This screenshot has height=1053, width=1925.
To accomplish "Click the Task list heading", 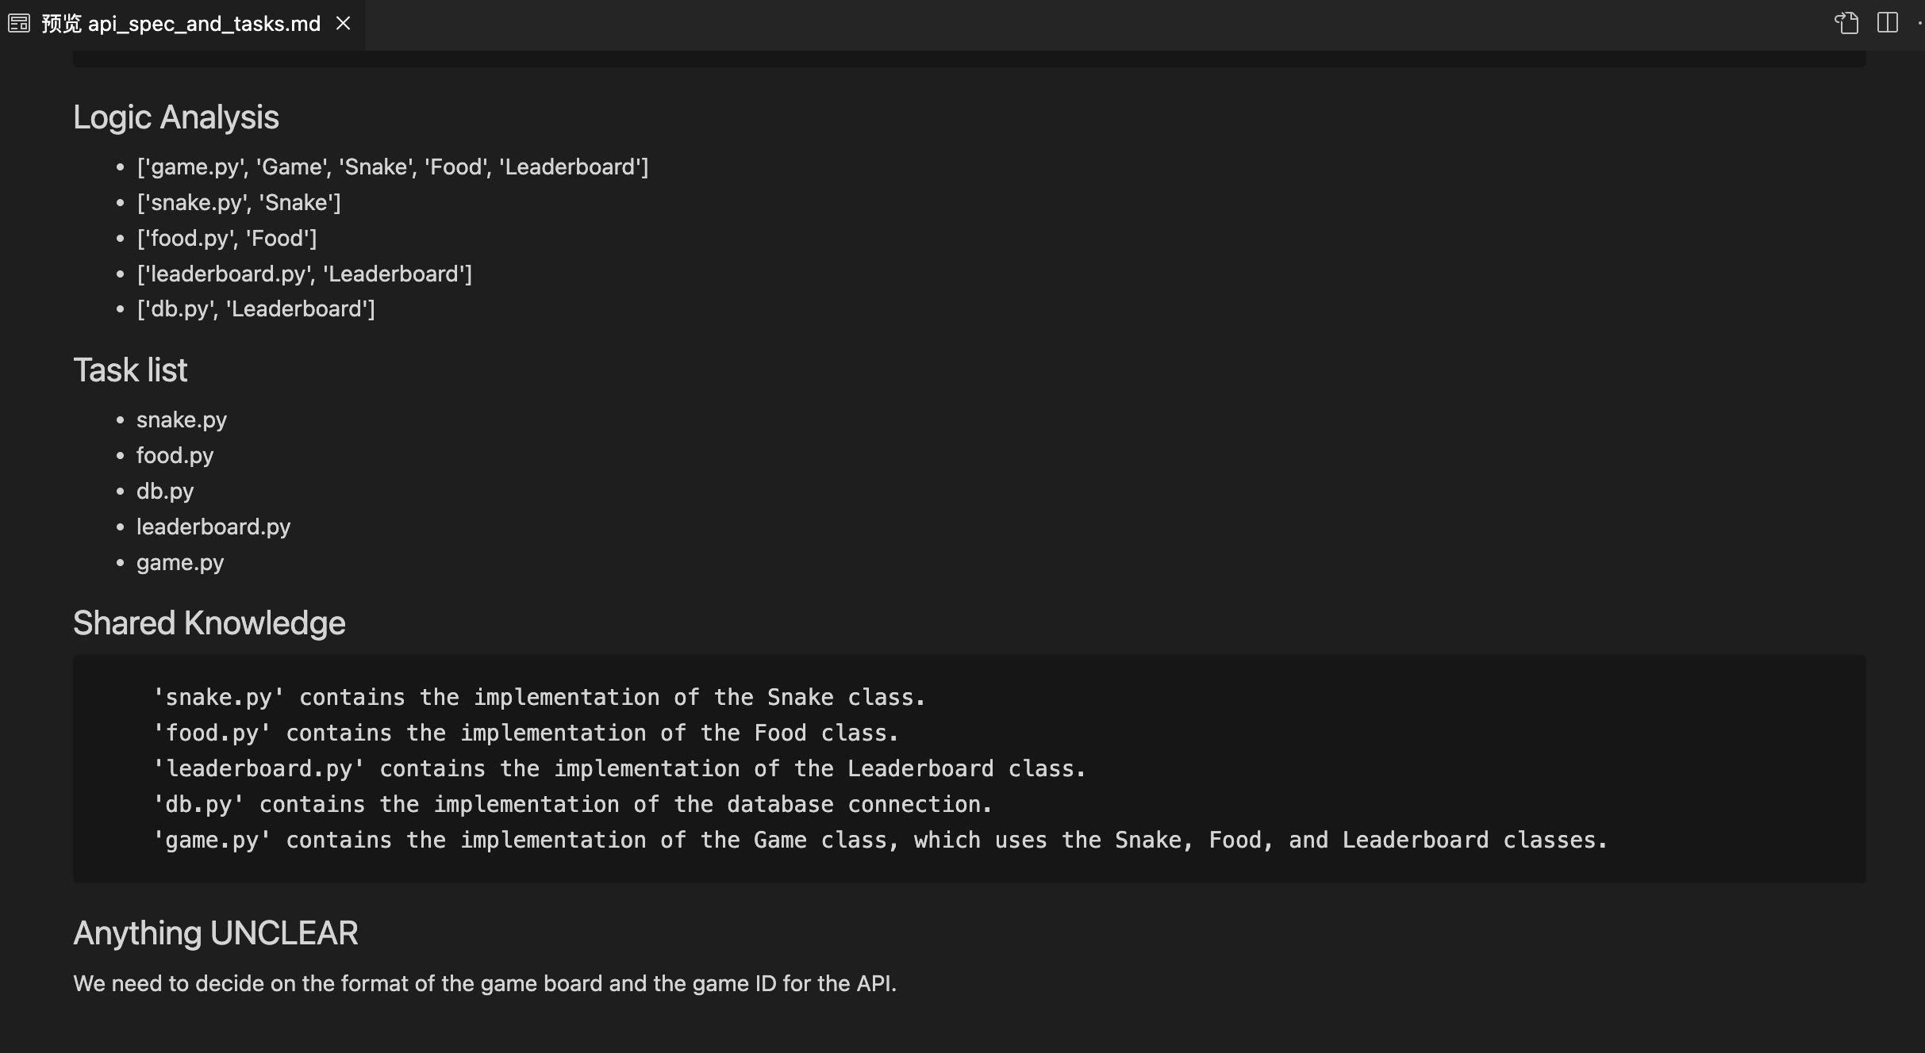I will tap(130, 370).
